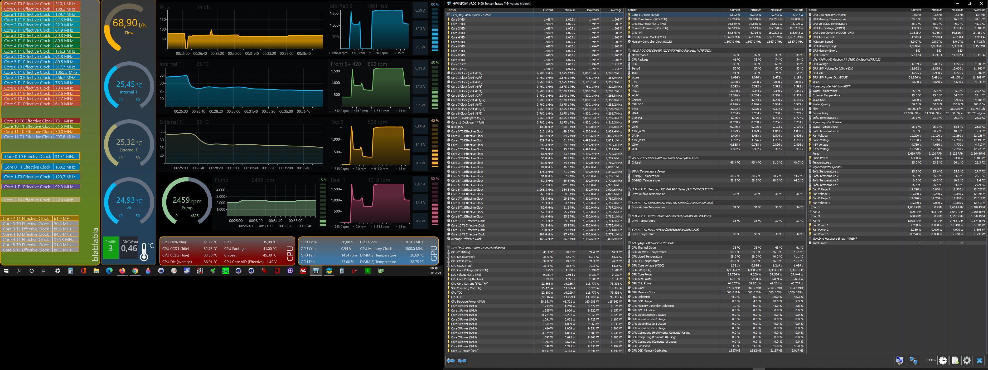This screenshot has height=370, width=988.
Task: Select highlighted 'Core 0 T0 Effective Clock' 310,1 MHz tile
Action: click(41, 156)
